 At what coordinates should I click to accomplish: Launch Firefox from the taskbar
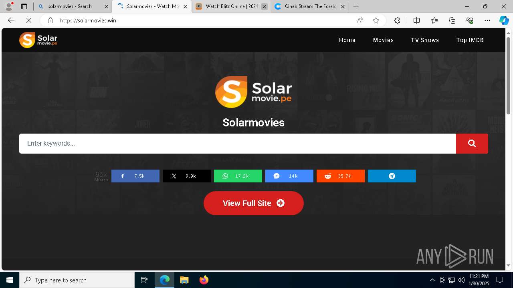pyautogui.click(x=204, y=280)
